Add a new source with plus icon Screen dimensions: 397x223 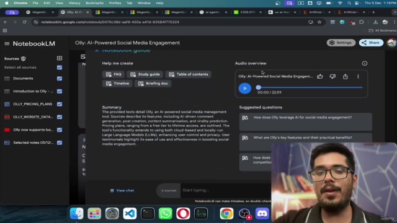(x=60, y=58)
